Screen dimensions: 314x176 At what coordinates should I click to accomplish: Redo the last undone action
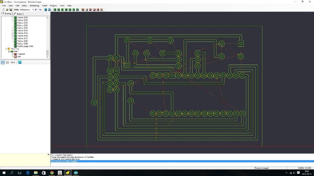(40, 10)
